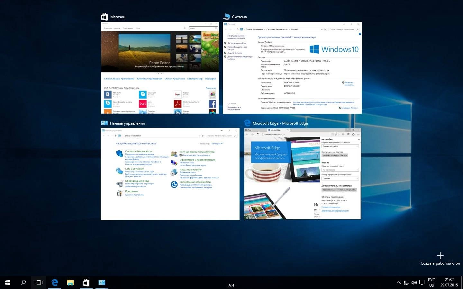Click the Учетные записи пользователей icon

tap(174, 154)
